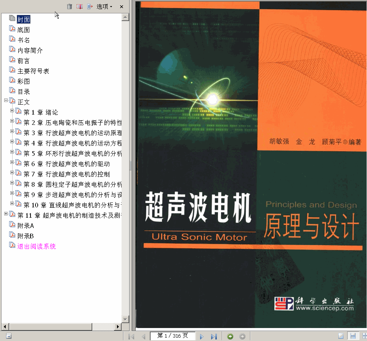367x341 pixels.
Task: Click the expand current bookmark icon
Action: pos(90,6)
